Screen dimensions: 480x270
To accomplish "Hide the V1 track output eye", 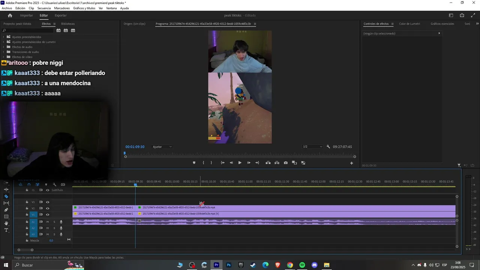I will click(x=48, y=214).
